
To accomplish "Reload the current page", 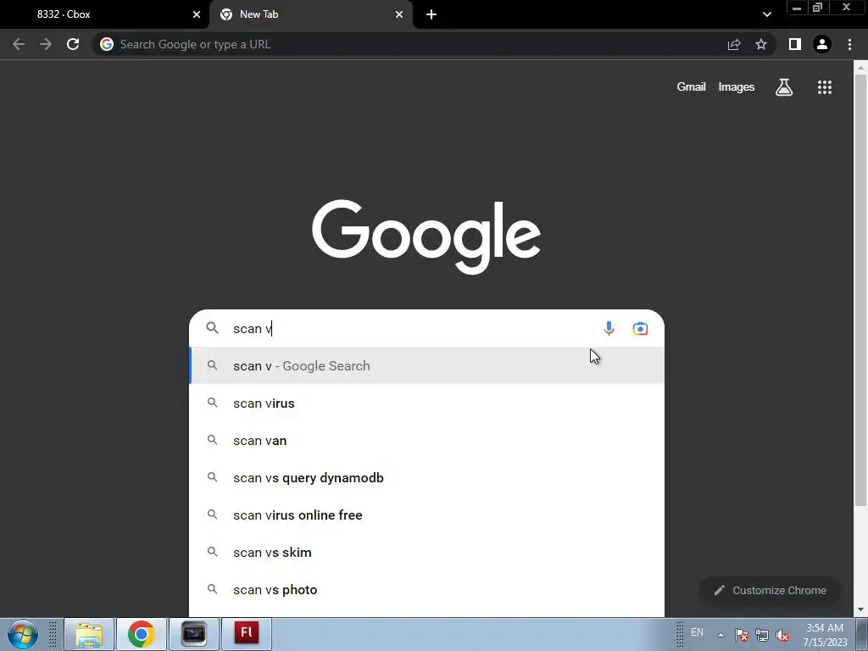I will (x=73, y=44).
